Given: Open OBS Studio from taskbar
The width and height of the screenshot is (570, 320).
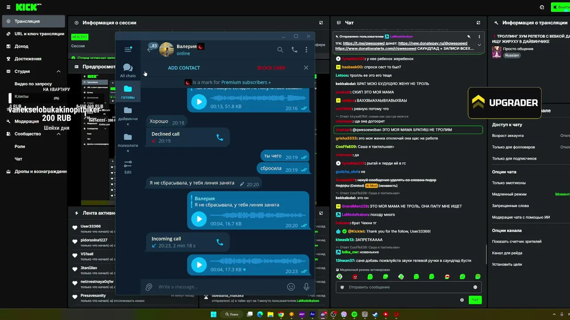Looking at the screenshot, I should [334, 314].
